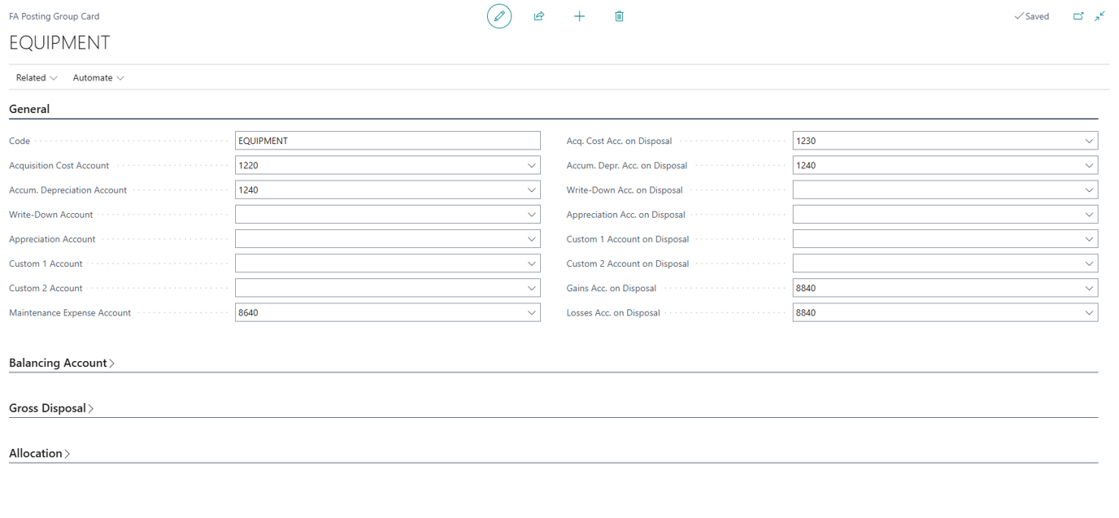This screenshot has height=518, width=1119.
Task: Click the Edit pencil icon
Action: 499,15
